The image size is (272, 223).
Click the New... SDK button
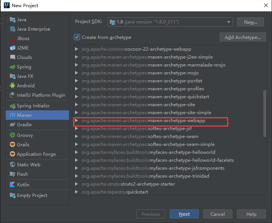(250, 22)
